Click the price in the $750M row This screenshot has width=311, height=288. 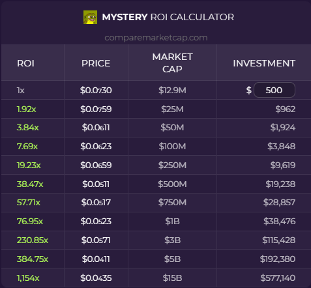pyautogui.click(x=96, y=203)
